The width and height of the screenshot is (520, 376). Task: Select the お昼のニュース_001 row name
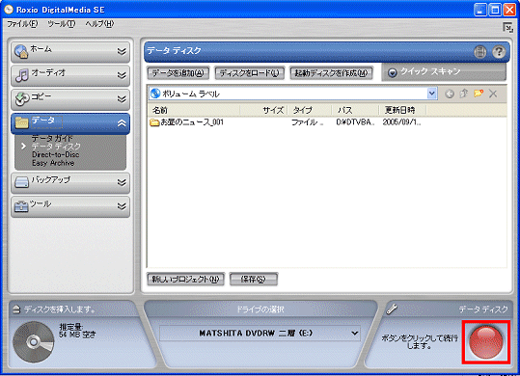tap(192, 122)
